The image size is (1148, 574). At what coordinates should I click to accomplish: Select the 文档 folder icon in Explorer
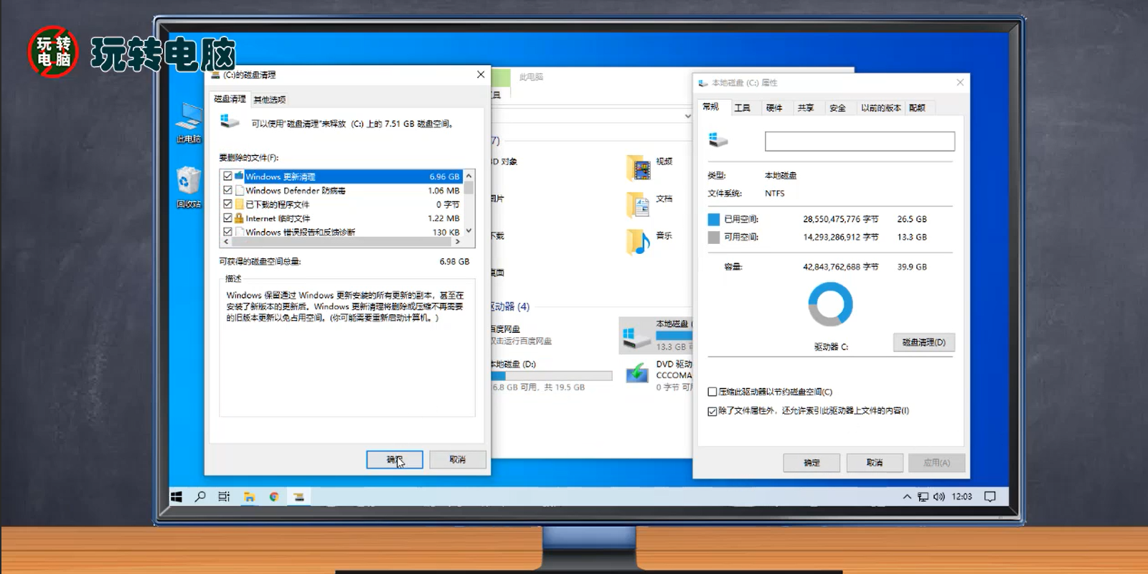click(x=638, y=205)
